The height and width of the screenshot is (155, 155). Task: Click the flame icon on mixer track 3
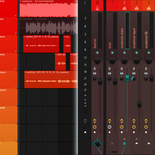(136, 8)
